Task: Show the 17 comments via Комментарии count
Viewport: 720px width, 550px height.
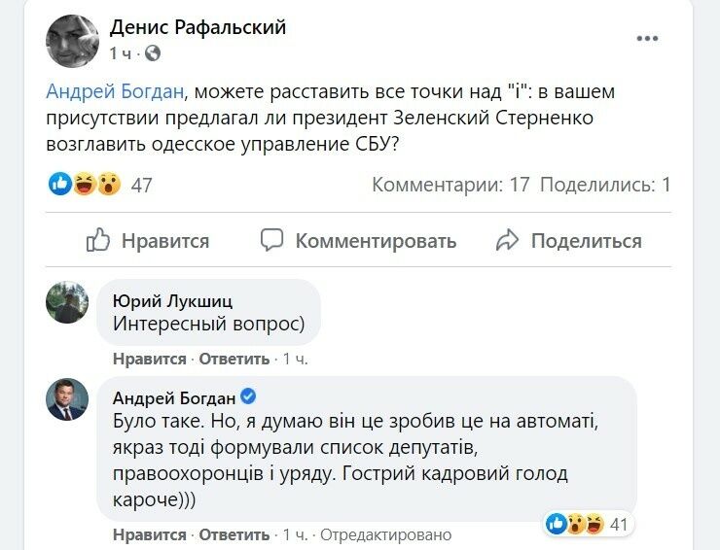Action: point(450,185)
